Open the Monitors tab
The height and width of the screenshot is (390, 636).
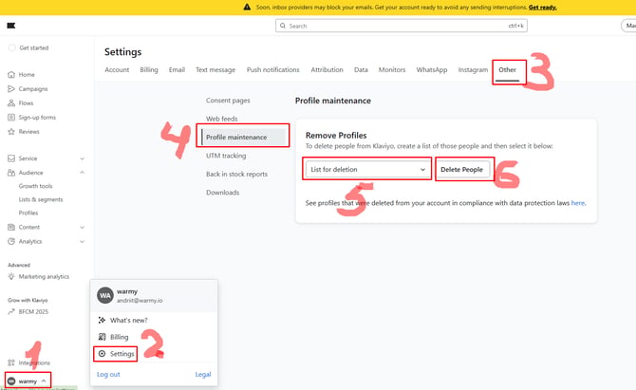coord(392,69)
